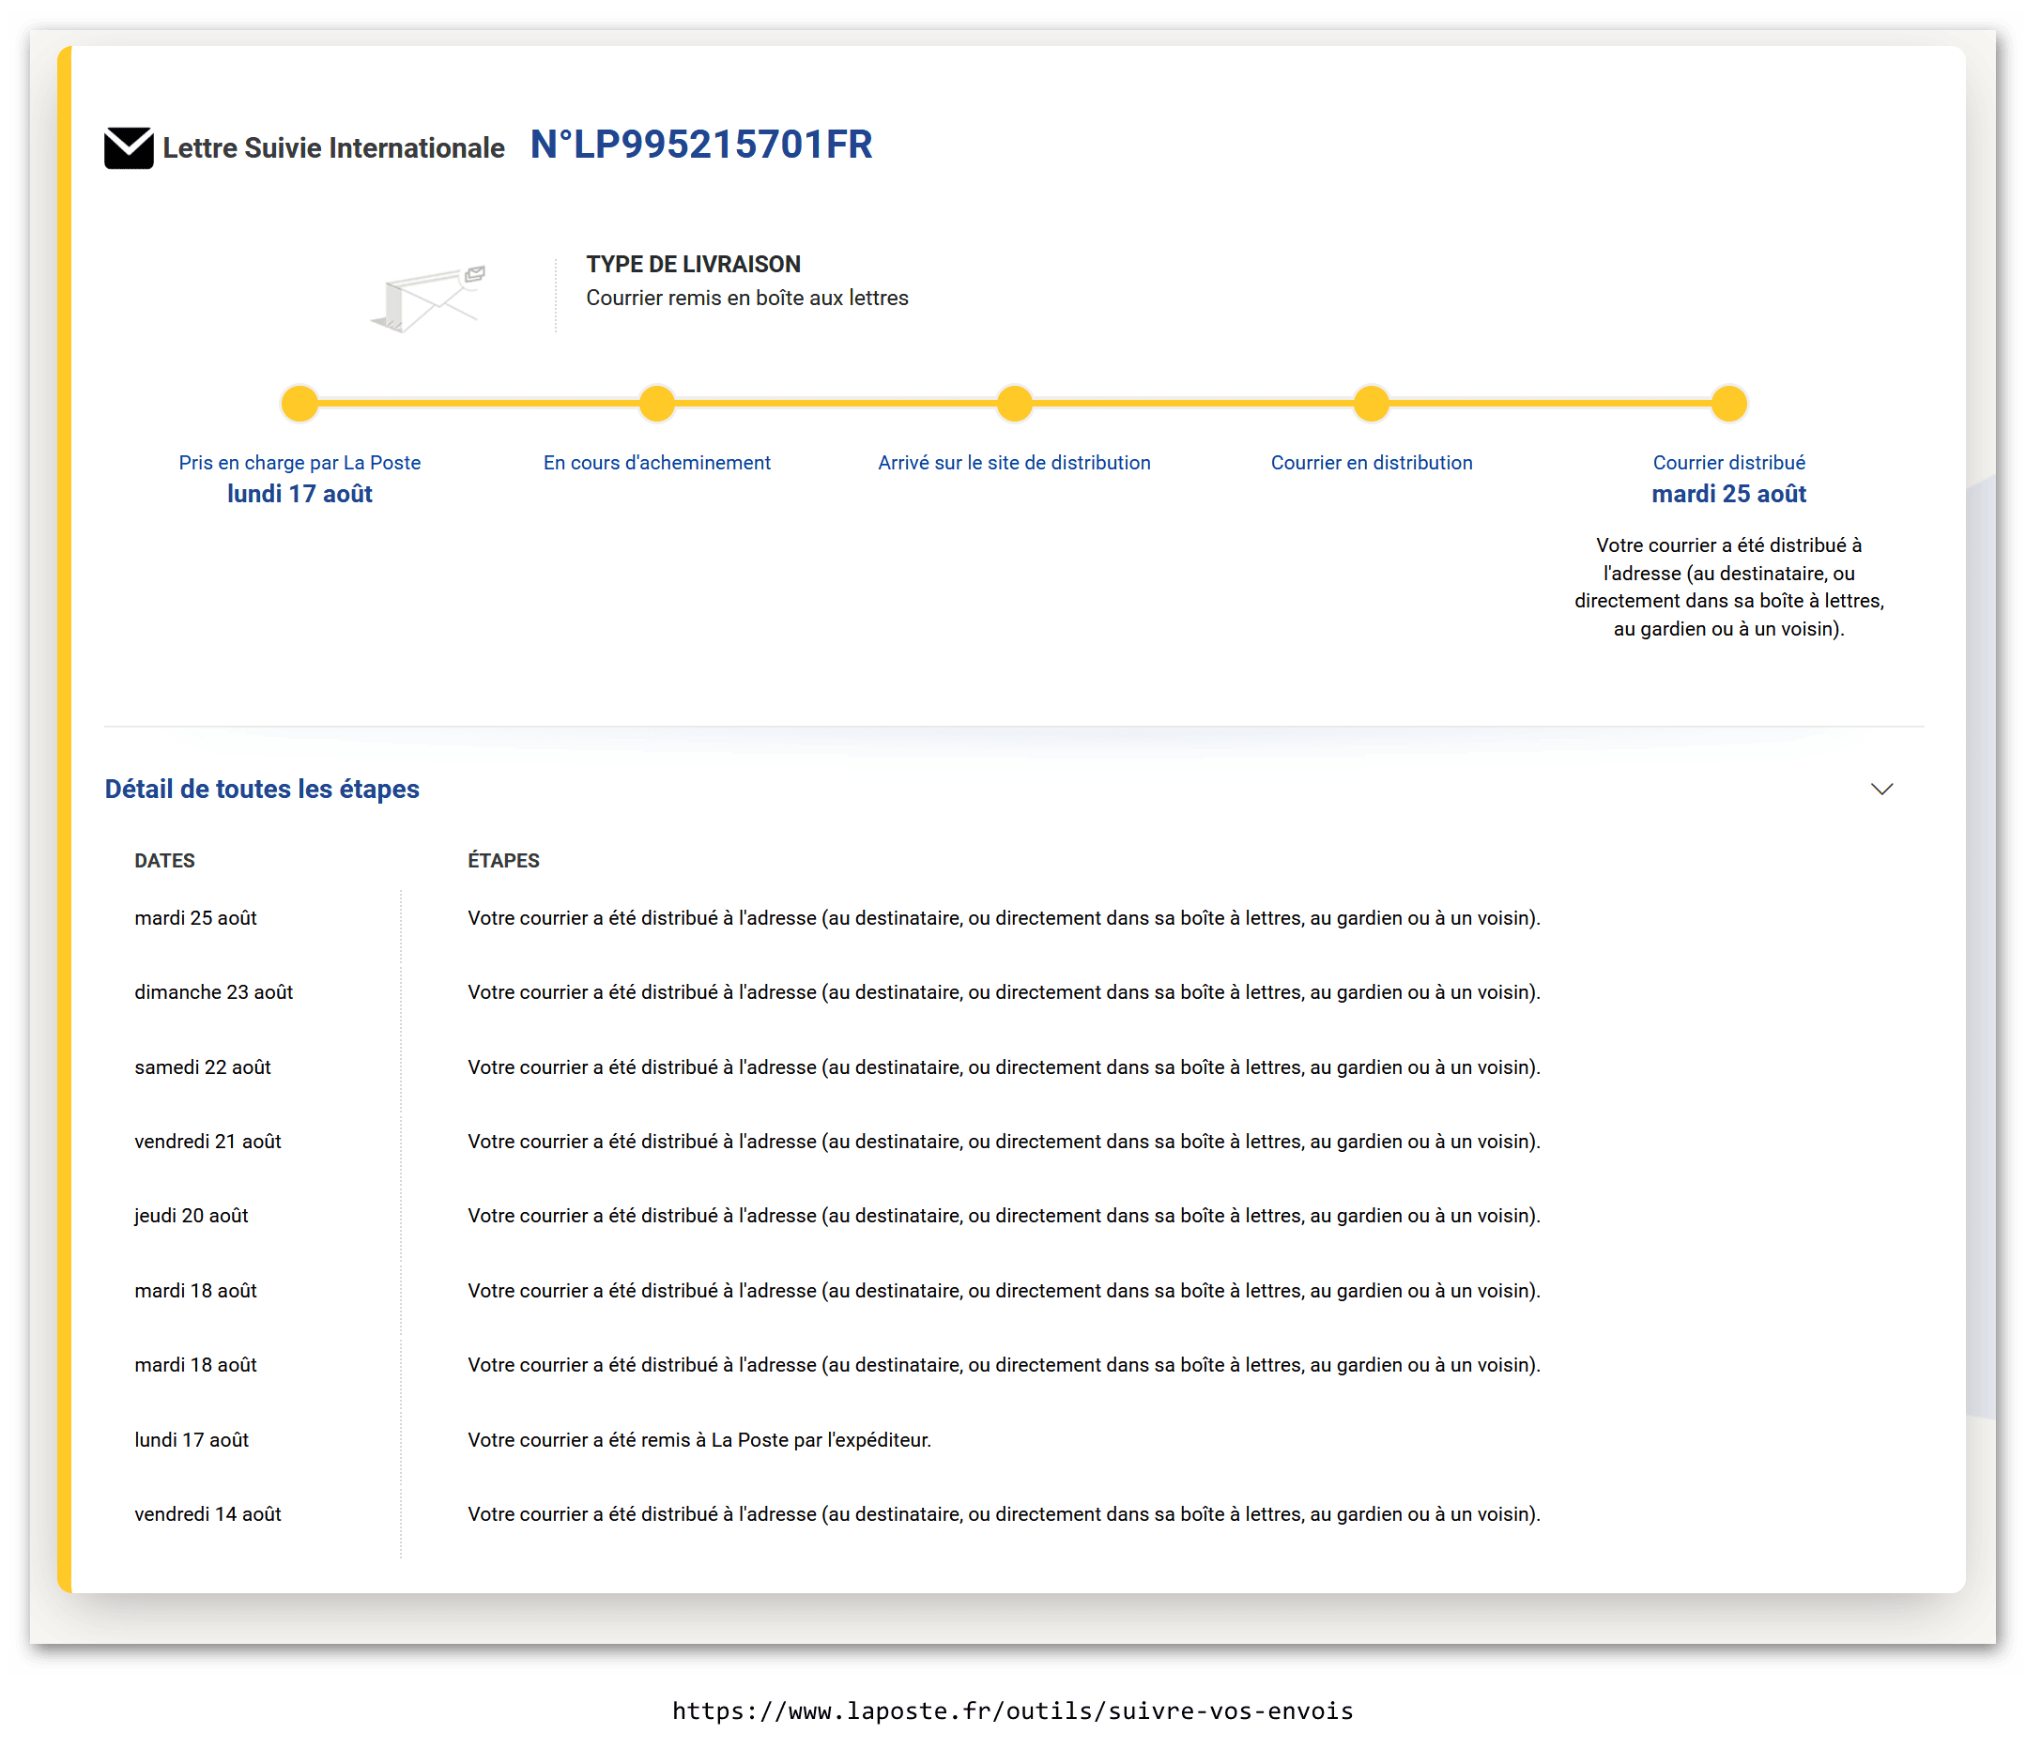Click the bold mardi 25 août date in the timeline

click(x=1728, y=494)
